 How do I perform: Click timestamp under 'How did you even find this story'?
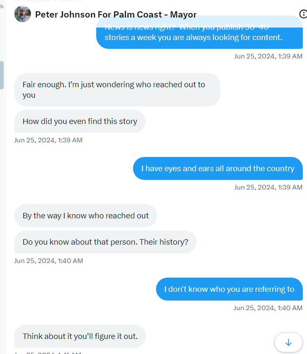[48, 140]
